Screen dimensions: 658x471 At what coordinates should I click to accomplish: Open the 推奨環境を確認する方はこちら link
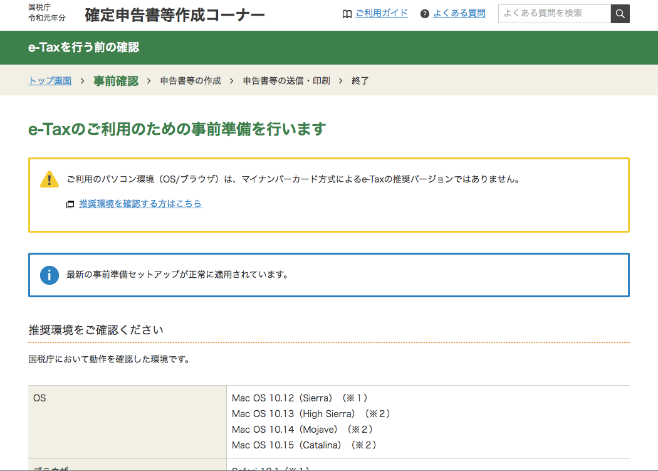click(x=140, y=204)
